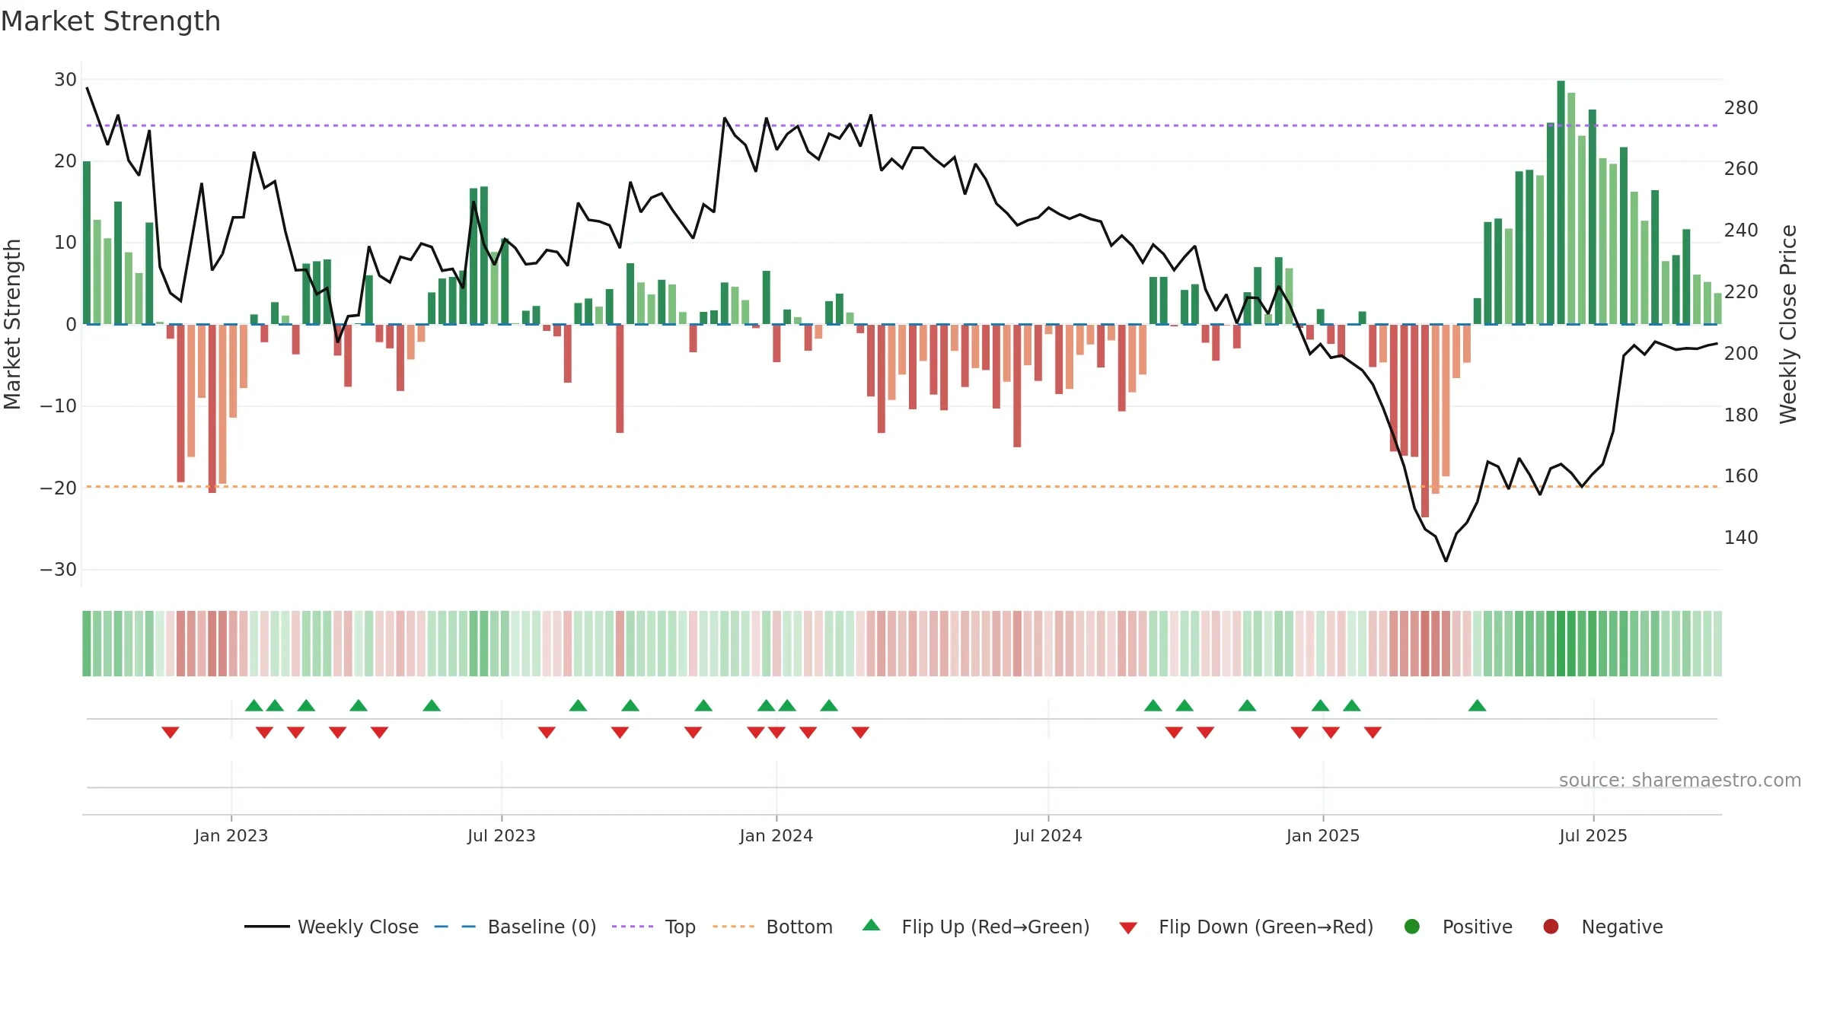Click the first green flip-up marker after Jan 2023
This screenshot has height=1027, width=1827.
[254, 706]
